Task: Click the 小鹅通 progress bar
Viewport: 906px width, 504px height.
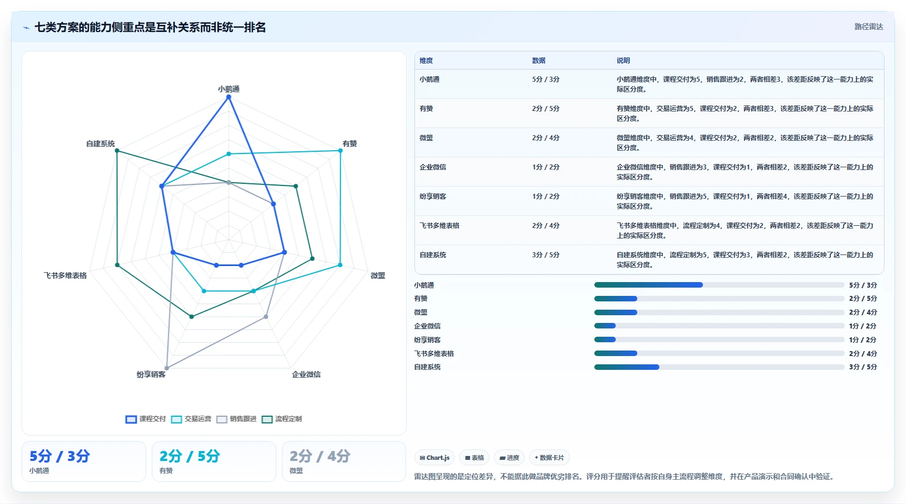Action: [x=719, y=285]
